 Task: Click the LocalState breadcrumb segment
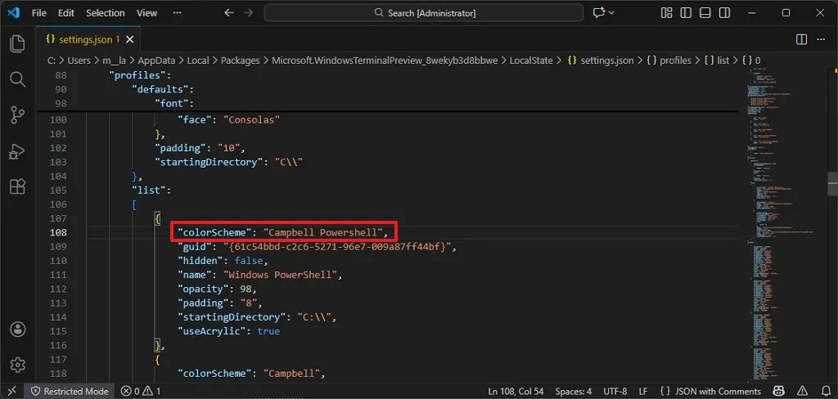531,61
